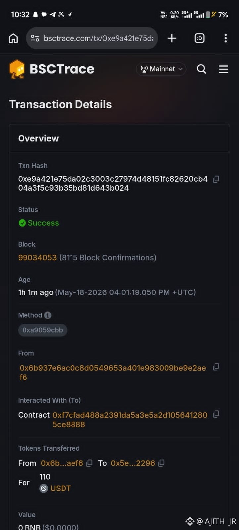Copy the contract address

(216, 414)
